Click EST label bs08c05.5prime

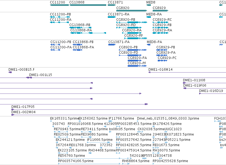pyautogui.click(x=122, y=129)
